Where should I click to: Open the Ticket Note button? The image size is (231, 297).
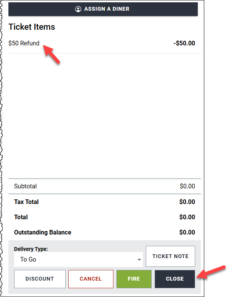pyautogui.click(x=170, y=256)
